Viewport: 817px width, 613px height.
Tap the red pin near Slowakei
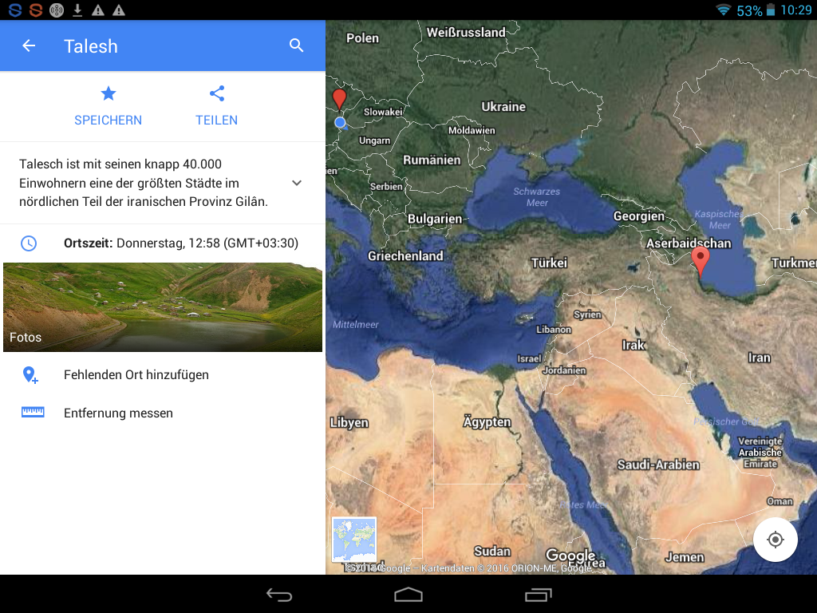(339, 99)
